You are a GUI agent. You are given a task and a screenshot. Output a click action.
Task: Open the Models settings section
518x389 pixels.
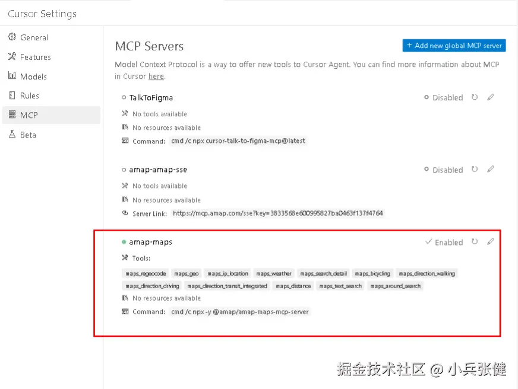tap(51, 76)
